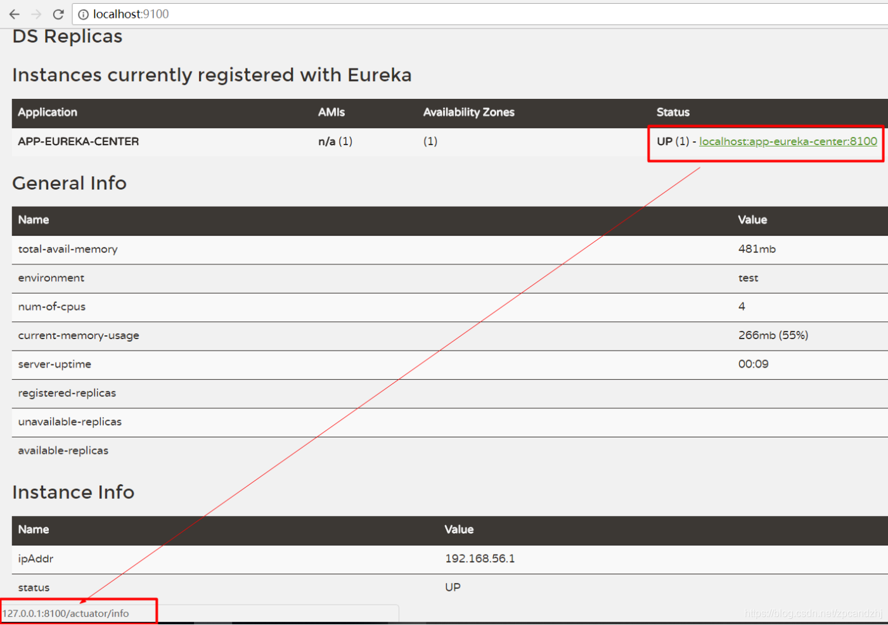Click the Instance Info heading

coord(74,493)
